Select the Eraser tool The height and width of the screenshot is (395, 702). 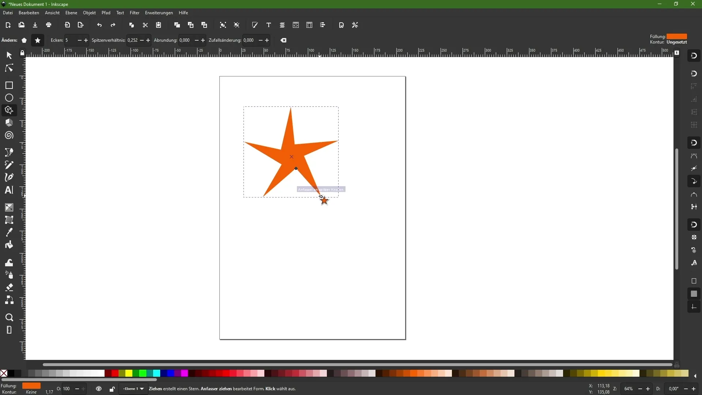pyautogui.click(x=9, y=288)
